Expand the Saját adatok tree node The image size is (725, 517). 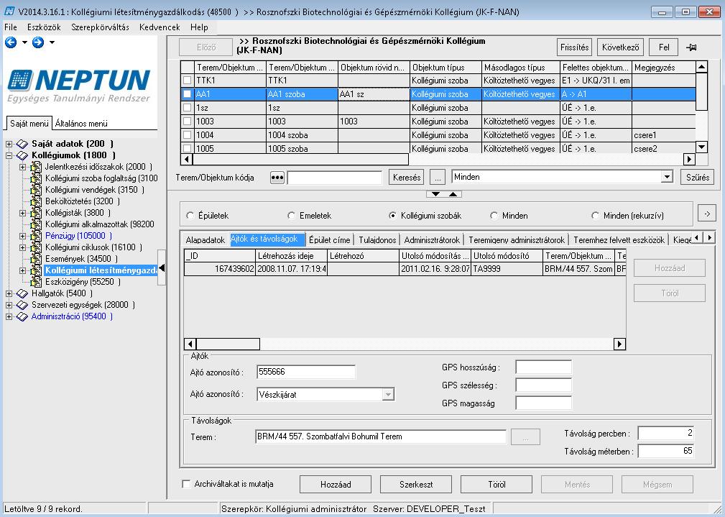point(9,144)
